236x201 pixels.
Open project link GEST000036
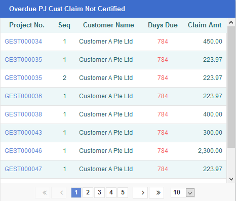tap(23, 96)
